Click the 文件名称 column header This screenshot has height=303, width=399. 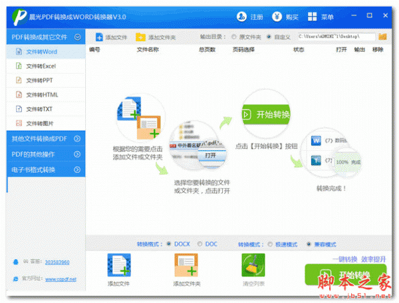click(x=148, y=50)
